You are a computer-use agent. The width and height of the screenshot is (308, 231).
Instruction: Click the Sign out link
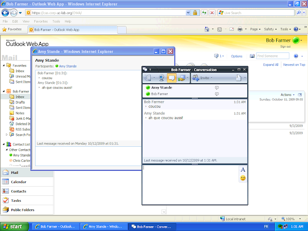click(x=285, y=47)
